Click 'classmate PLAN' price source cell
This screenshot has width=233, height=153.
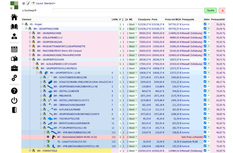tap(190, 142)
